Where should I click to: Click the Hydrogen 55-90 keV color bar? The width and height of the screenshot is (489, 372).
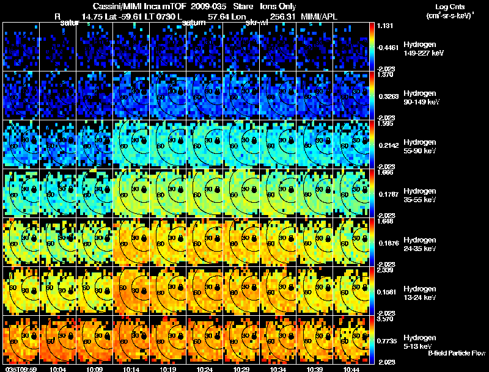pyautogui.click(x=372, y=145)
